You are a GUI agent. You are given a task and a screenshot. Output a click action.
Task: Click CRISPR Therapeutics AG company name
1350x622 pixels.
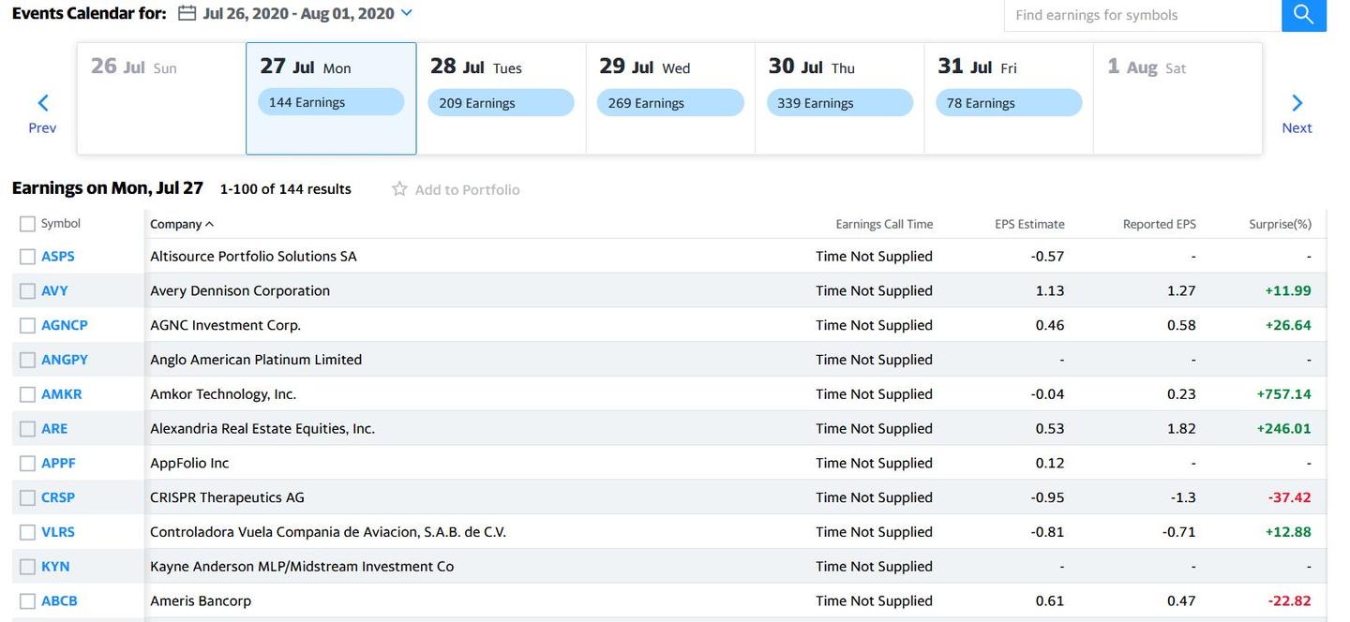pos(228,497)
